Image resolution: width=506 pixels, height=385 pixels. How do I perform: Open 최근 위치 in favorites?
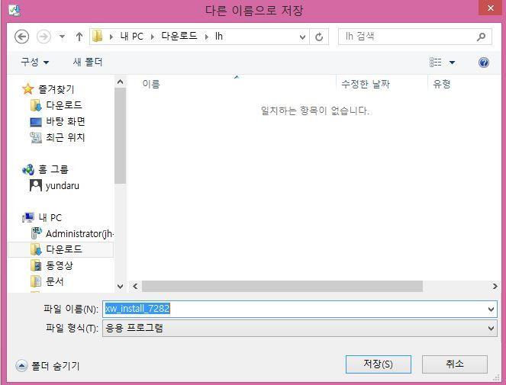[x=66, y=138]
